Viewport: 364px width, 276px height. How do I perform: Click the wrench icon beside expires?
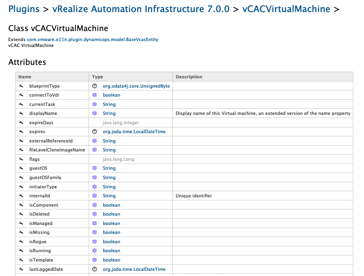point(21,131)
